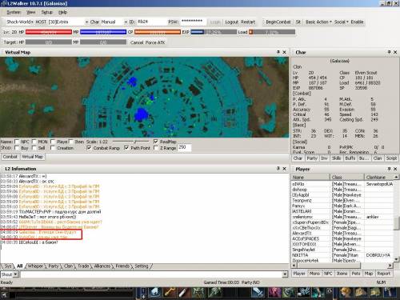This screenshot has width=400, height=300.
Task: Open the Setup menu
Action: (46, 12)
